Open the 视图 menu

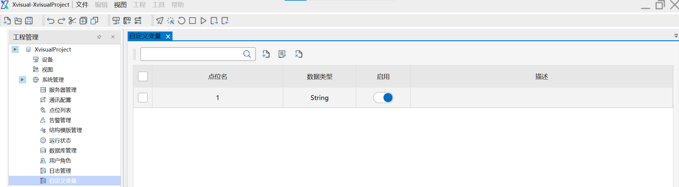[120, 5]
